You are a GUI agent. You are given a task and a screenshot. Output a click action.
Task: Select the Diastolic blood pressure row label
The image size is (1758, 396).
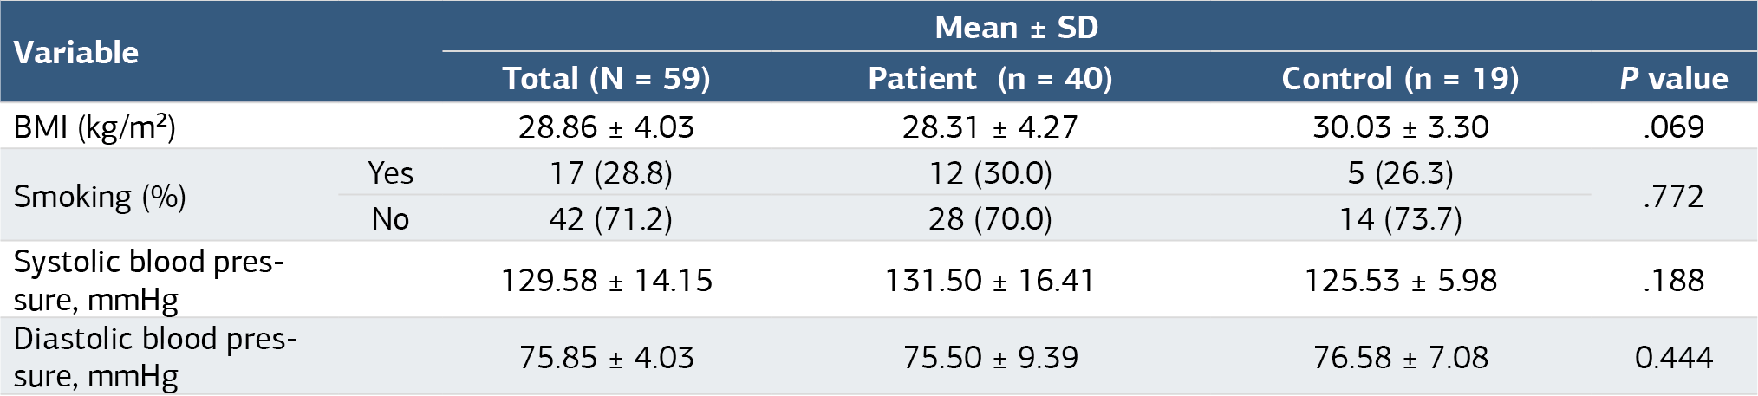[x=155, y=357]
